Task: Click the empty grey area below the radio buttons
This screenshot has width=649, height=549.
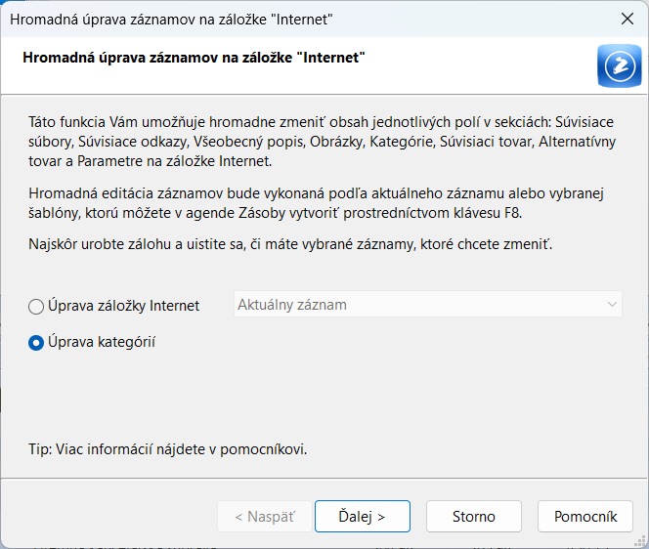Action: (x=323, y=396)
